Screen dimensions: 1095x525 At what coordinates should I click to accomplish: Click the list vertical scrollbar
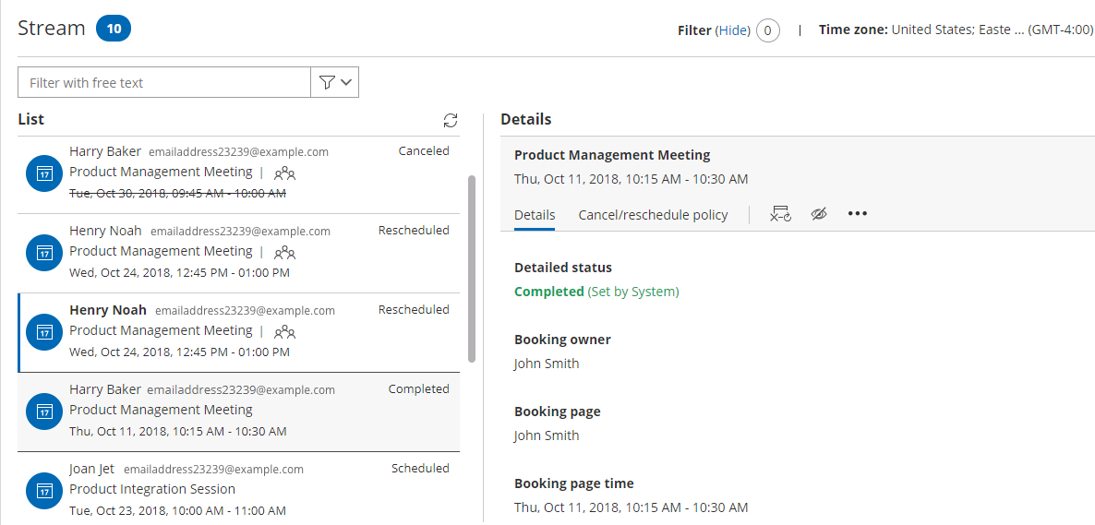click(472, 268)
